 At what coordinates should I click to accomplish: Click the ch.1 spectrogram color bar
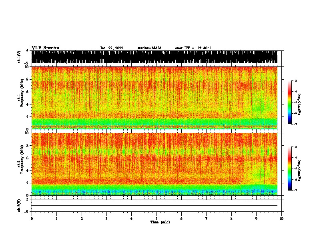(289, 102)
